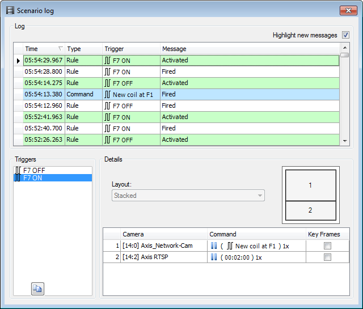The width and height of the screenshot is (363, 309).
Task: Open the Layout dropdown showing Stacked
Action: click(x=188, y=195)
